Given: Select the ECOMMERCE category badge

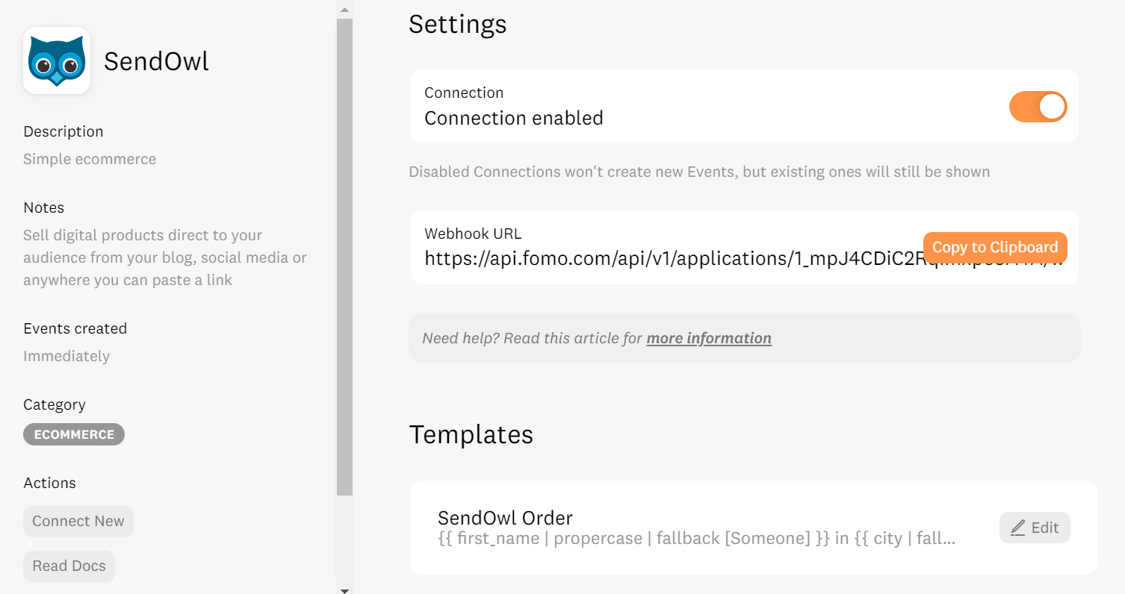Looking at the screenshot, I should (74, 434).
